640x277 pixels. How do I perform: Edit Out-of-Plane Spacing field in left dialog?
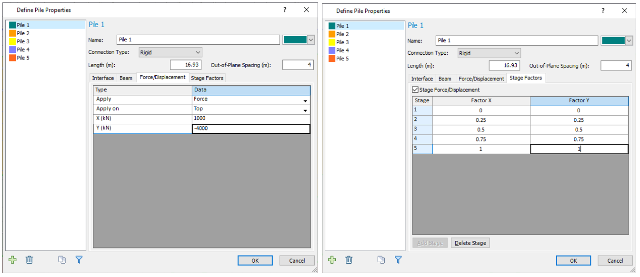coord(298,65)
